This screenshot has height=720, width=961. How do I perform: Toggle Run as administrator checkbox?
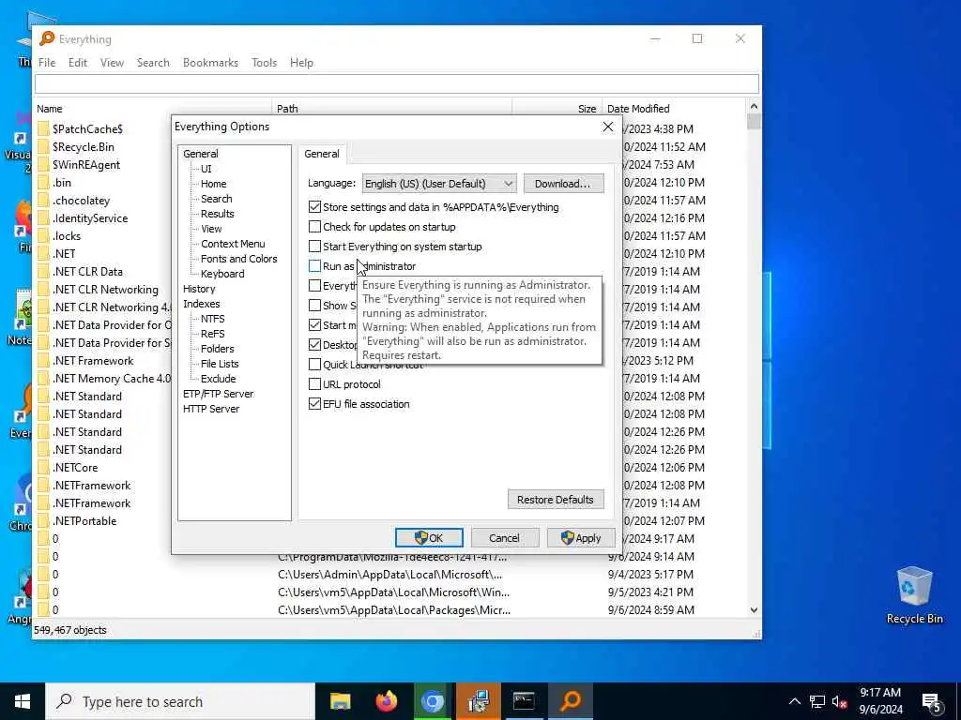click(x=314, y=265)
